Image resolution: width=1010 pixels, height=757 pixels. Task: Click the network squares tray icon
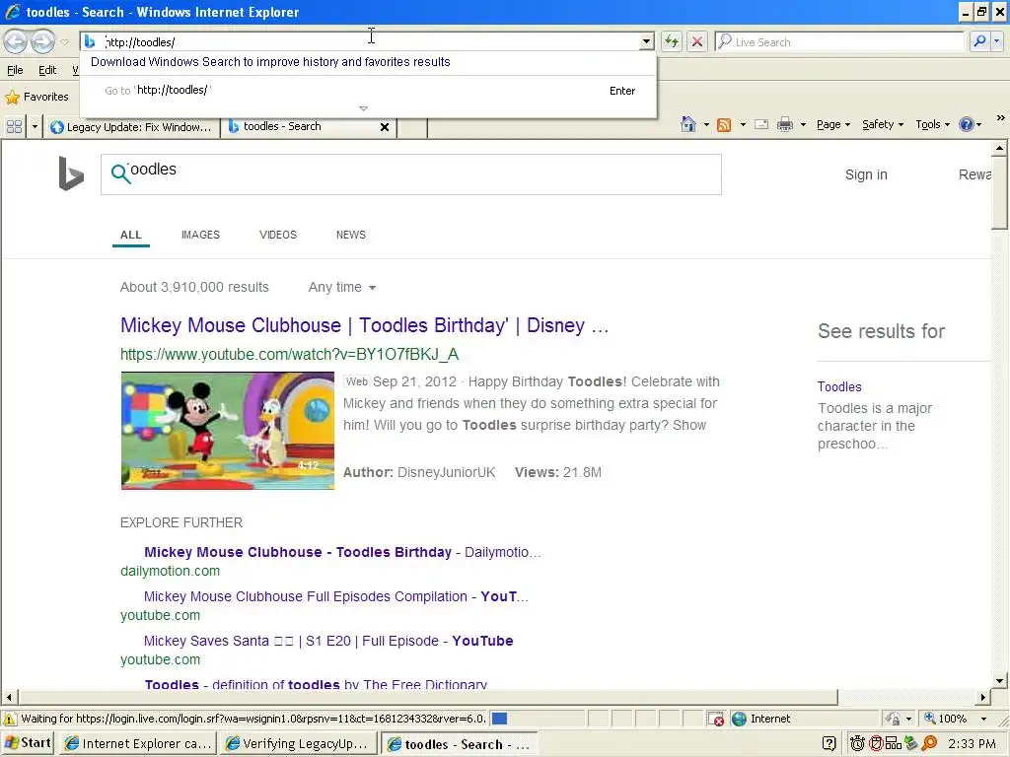pyautogui.click(x=894, y=743)
